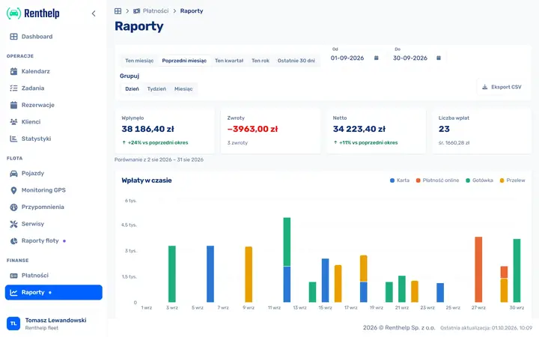Group by Tydzień
539x337 pixels.
[x=156, y=88]
